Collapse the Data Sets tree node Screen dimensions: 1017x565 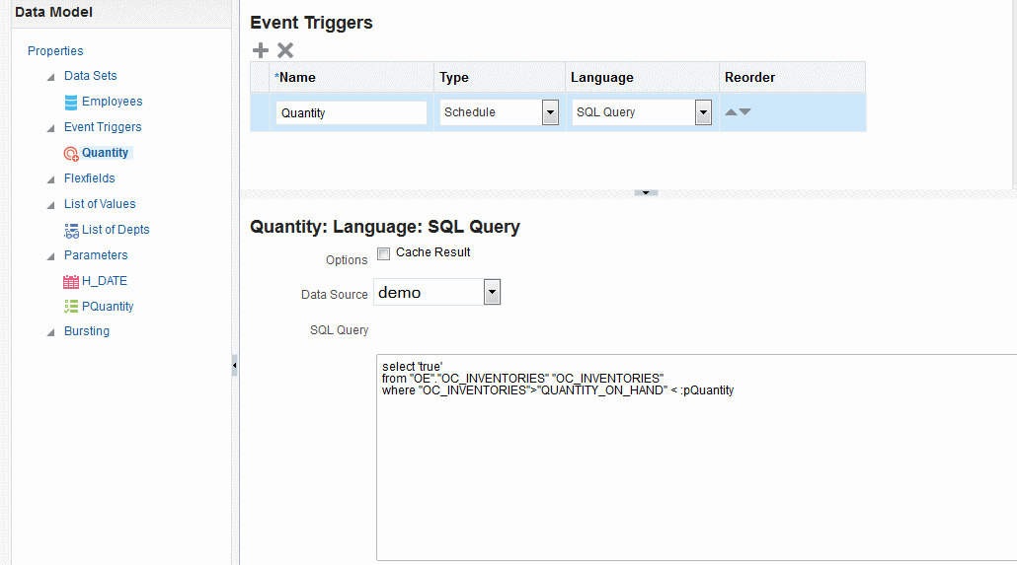coord(50,77)
